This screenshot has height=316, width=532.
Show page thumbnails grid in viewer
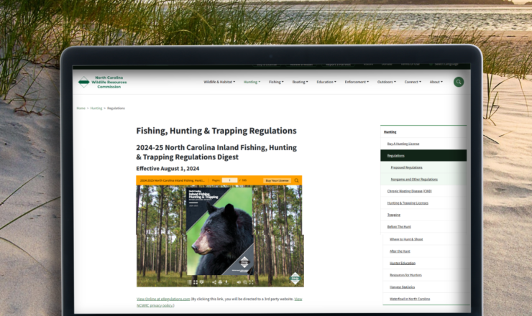tap(196, 282)
